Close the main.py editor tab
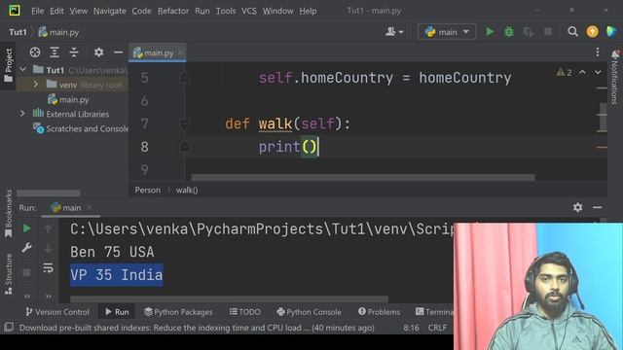The height and width of the screenshot is (350, 623). 181,52
